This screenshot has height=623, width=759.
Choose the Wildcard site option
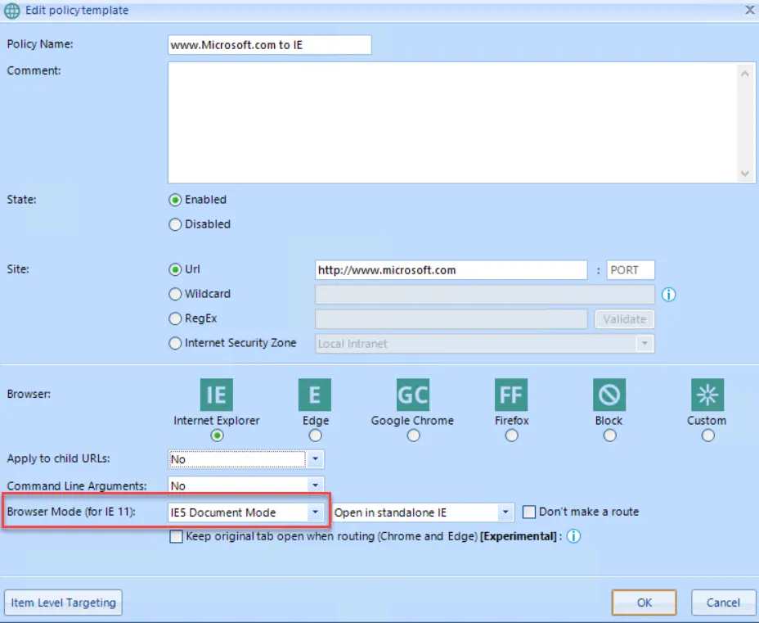coord(175,294)
